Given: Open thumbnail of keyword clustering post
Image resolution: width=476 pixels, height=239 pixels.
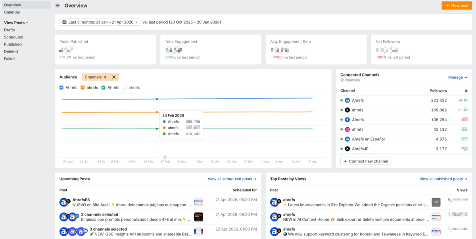Looking at the screenshot, I should [x=436, y=231].
